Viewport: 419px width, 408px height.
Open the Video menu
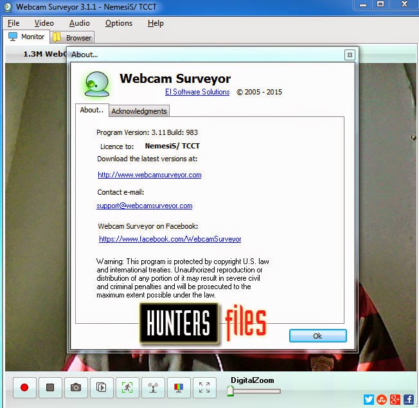click(44, 23)
